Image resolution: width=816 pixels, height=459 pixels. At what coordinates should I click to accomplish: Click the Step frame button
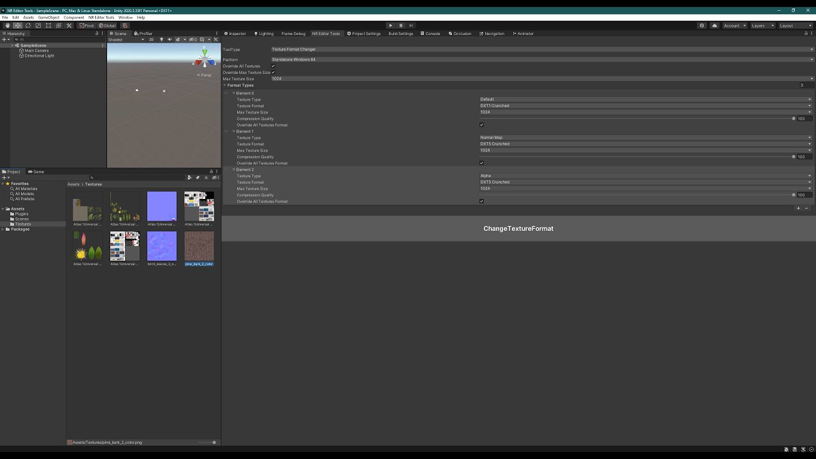pyautogui.click(x=411, y=25)
